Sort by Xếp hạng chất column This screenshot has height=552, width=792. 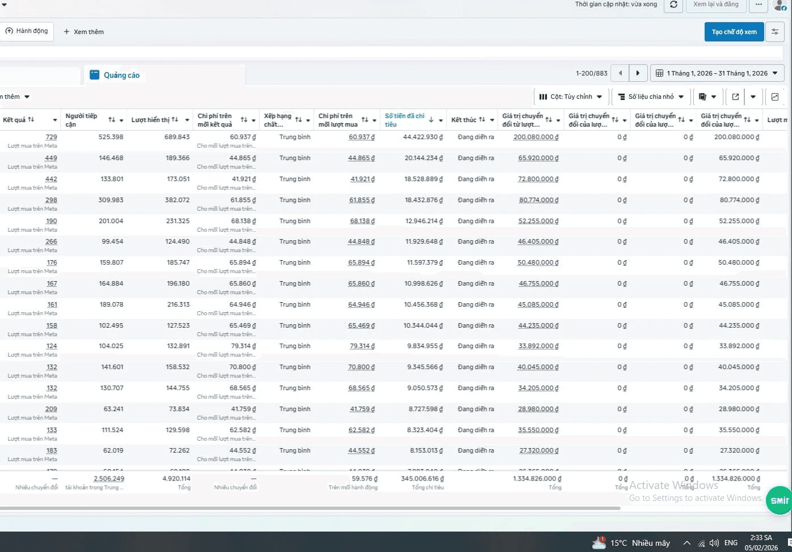point(298,120)
